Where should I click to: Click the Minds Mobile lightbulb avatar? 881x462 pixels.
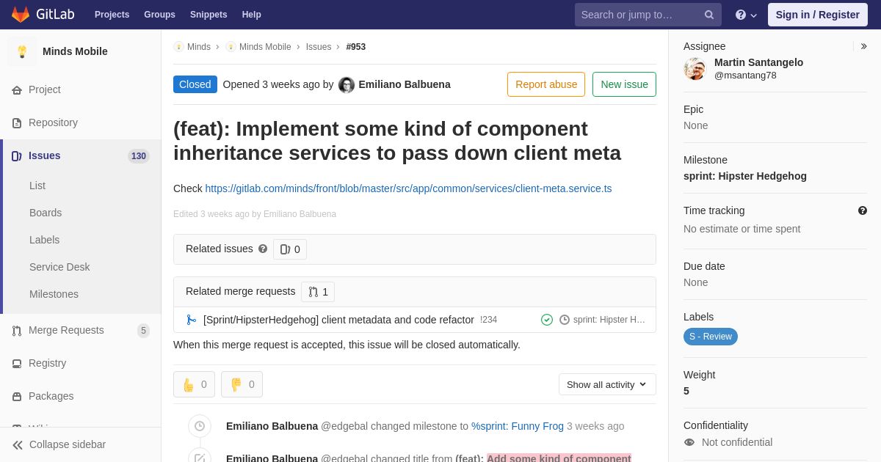22,51
